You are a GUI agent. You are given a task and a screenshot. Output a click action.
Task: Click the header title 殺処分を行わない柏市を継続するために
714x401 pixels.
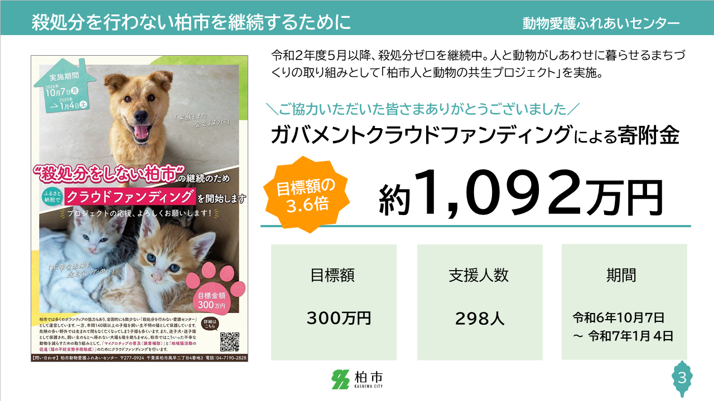191,22
